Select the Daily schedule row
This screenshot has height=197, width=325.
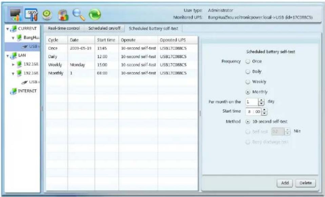coord(122,57)
